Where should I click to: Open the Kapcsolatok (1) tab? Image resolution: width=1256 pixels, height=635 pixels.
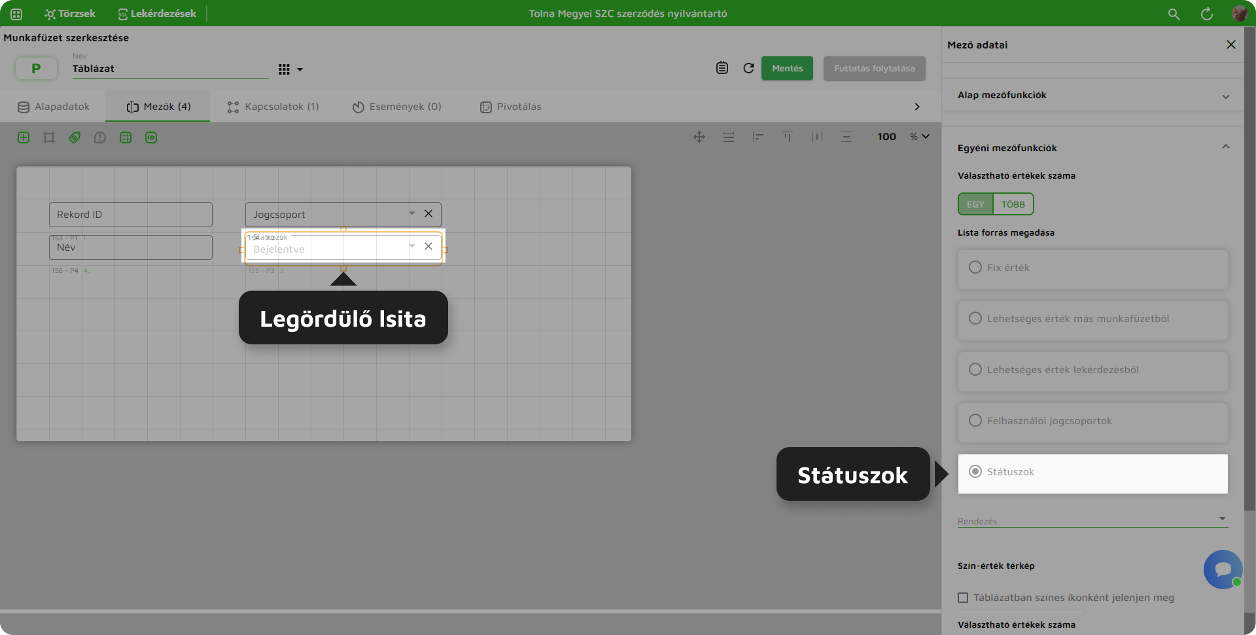pyautogui.click(x=273, y=107)
